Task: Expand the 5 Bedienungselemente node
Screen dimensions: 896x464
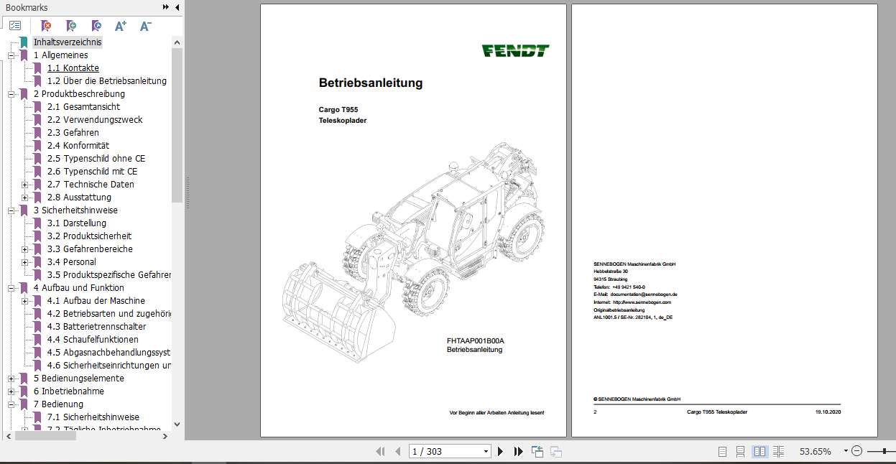Action: tap(11, 379)
